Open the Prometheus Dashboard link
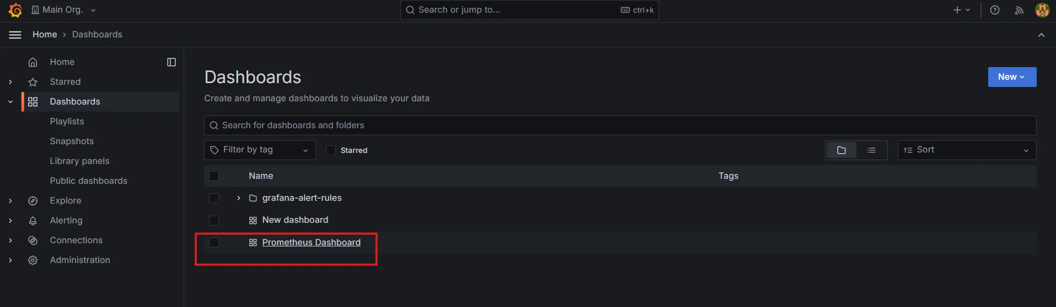The width and height of the screenshot is (1056, 307). click(x=311, y=243)
